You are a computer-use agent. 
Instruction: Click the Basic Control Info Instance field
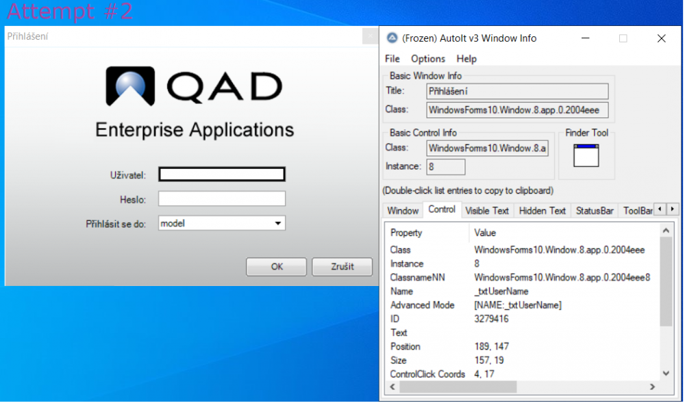coord(446,167)
